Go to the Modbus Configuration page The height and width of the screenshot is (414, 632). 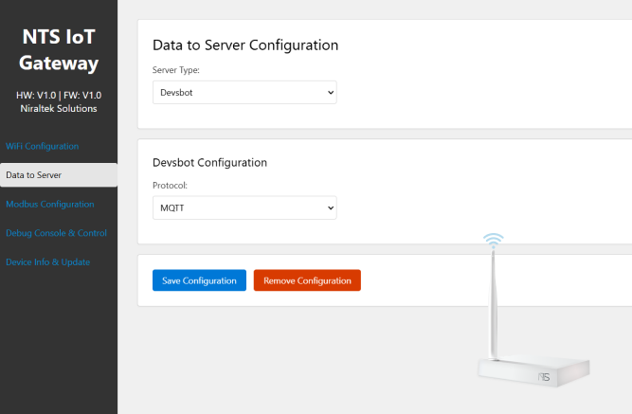point(50,204)
